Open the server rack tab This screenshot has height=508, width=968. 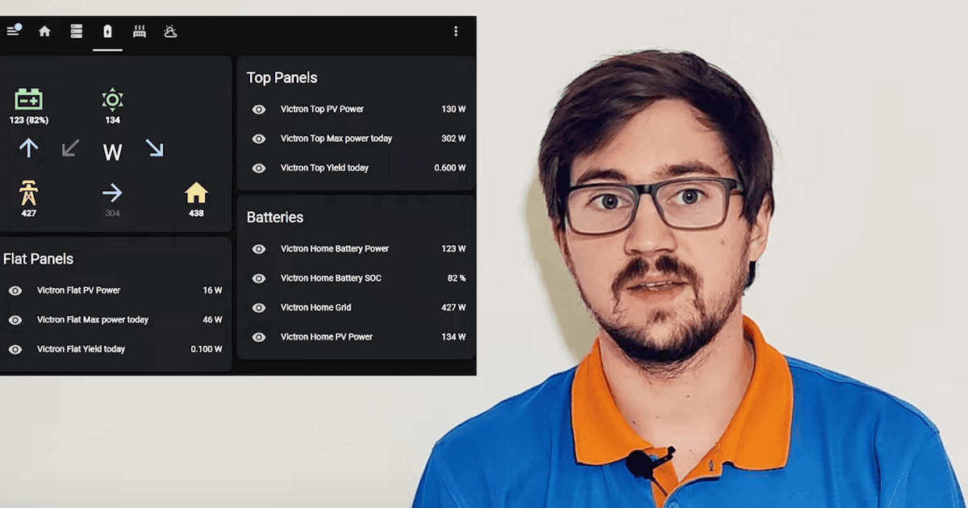coord(77,31)
